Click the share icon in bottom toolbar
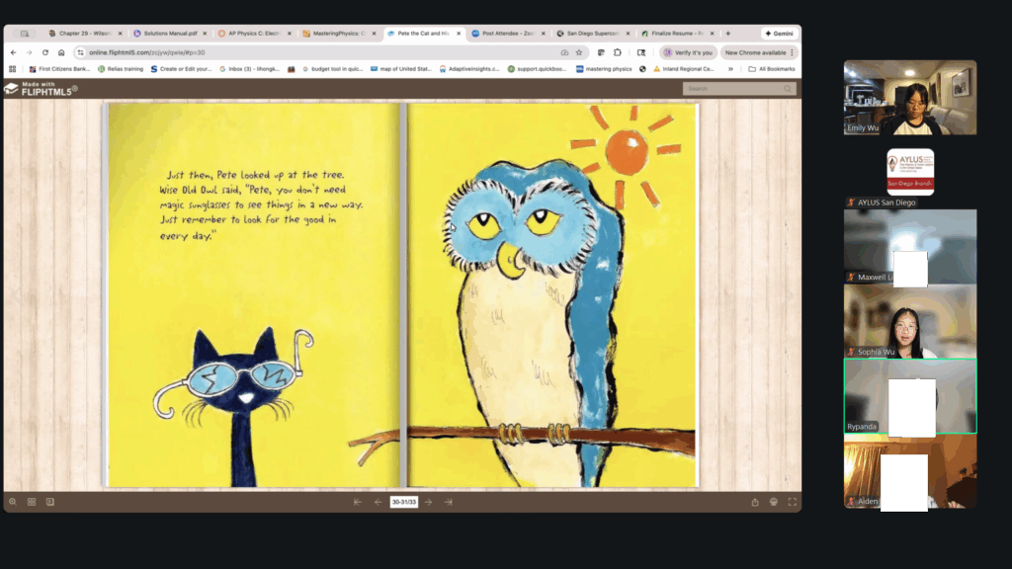Screen dimensions: 1012x569 [x=755, y=502]
